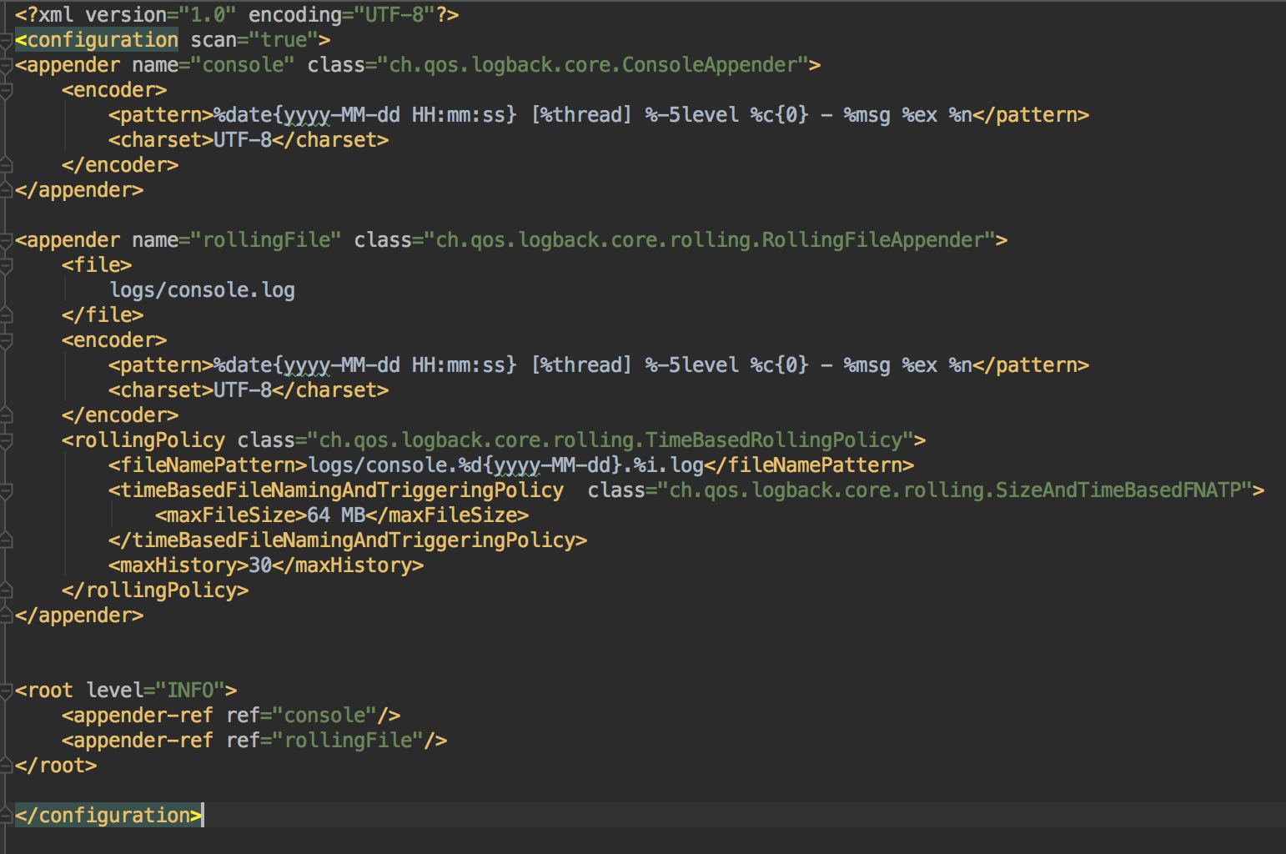Click the appender-ref ref="console" line
Viewport: 1286px width, 854px height.
(x=231, y=716)
